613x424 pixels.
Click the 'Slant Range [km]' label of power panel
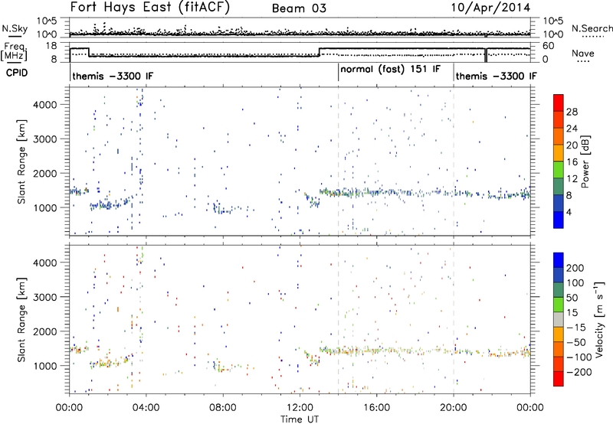(21, 162)
